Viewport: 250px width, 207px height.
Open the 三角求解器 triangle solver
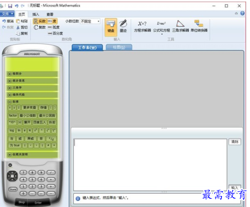click(180, 26)
